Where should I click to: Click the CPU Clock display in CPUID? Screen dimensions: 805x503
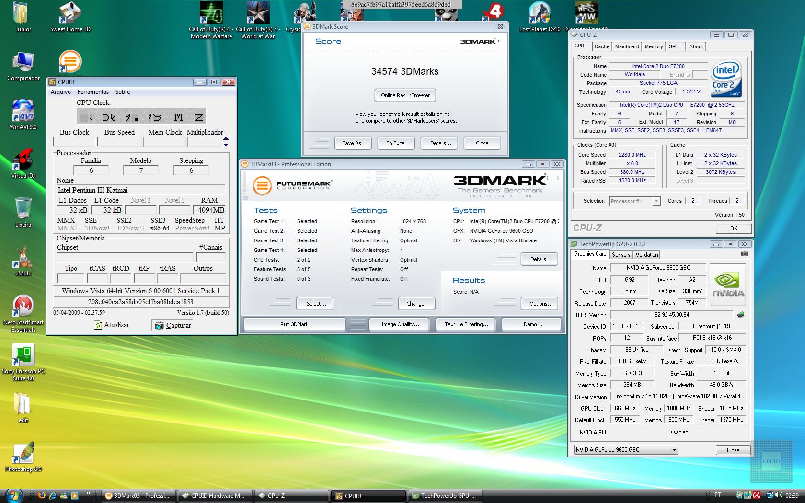coord(141,116)
